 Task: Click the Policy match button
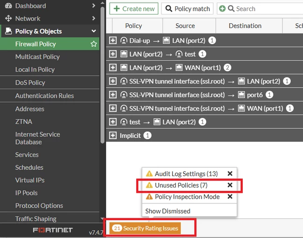click(187, 8)
